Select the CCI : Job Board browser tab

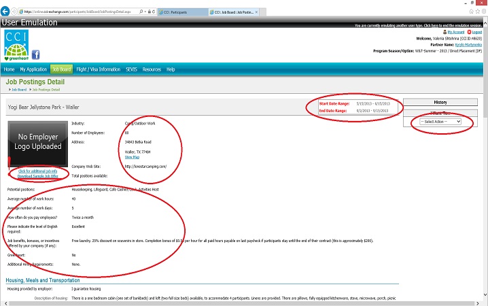233,12
